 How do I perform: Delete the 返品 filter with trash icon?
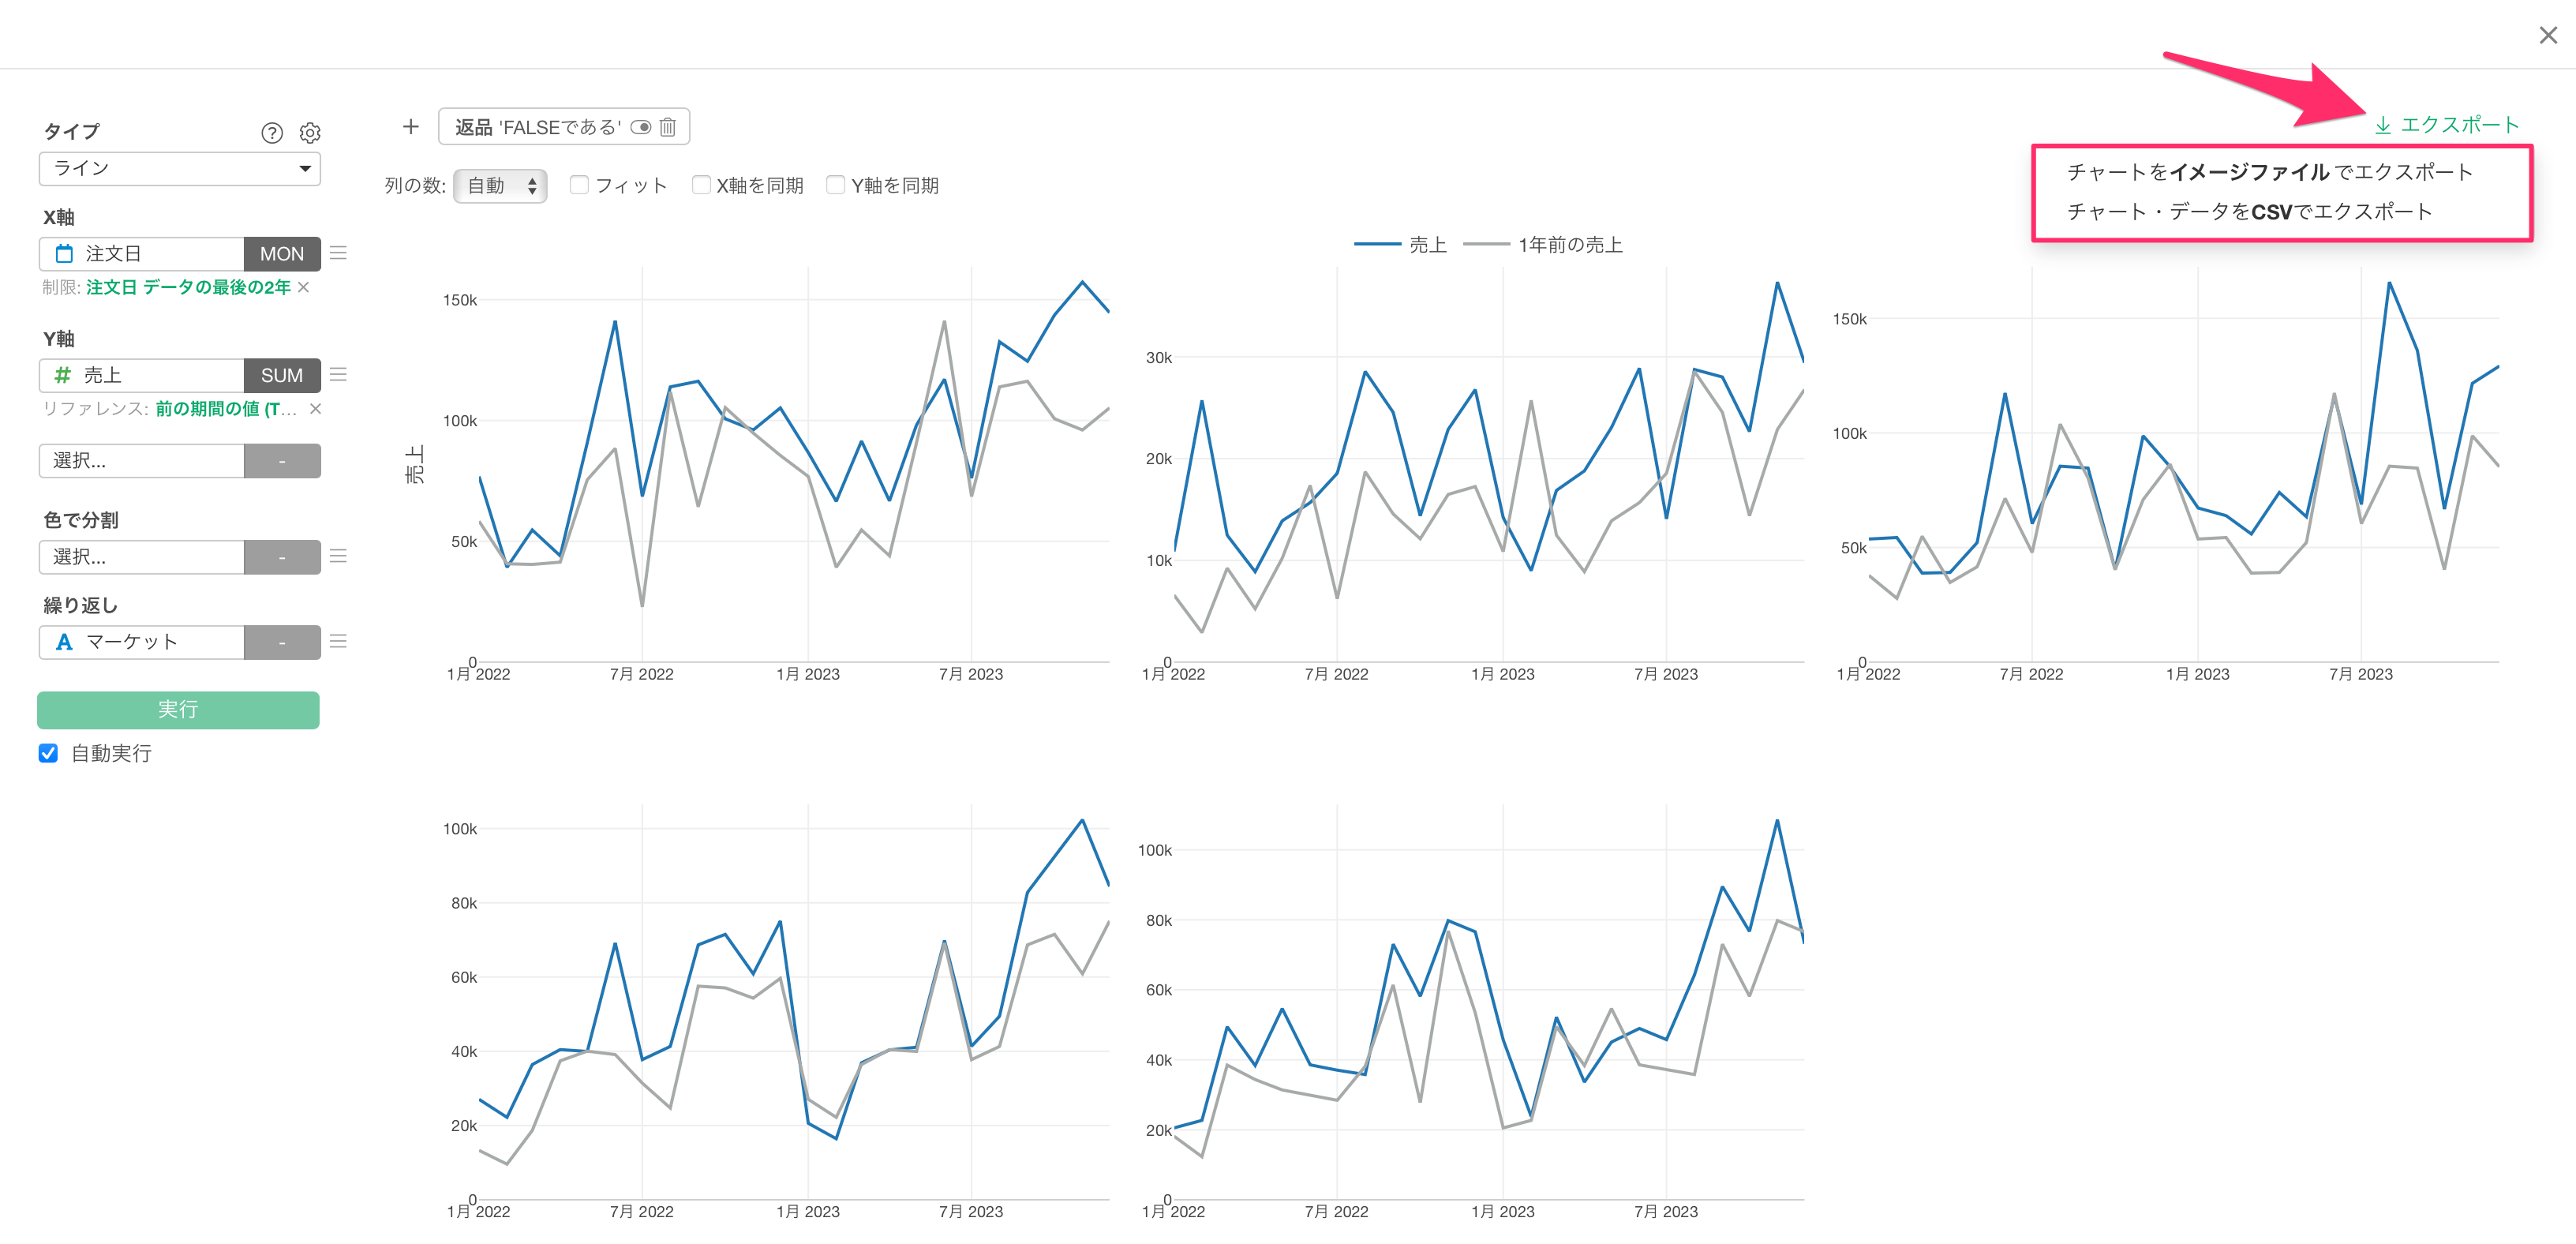[x=668, y=127]
